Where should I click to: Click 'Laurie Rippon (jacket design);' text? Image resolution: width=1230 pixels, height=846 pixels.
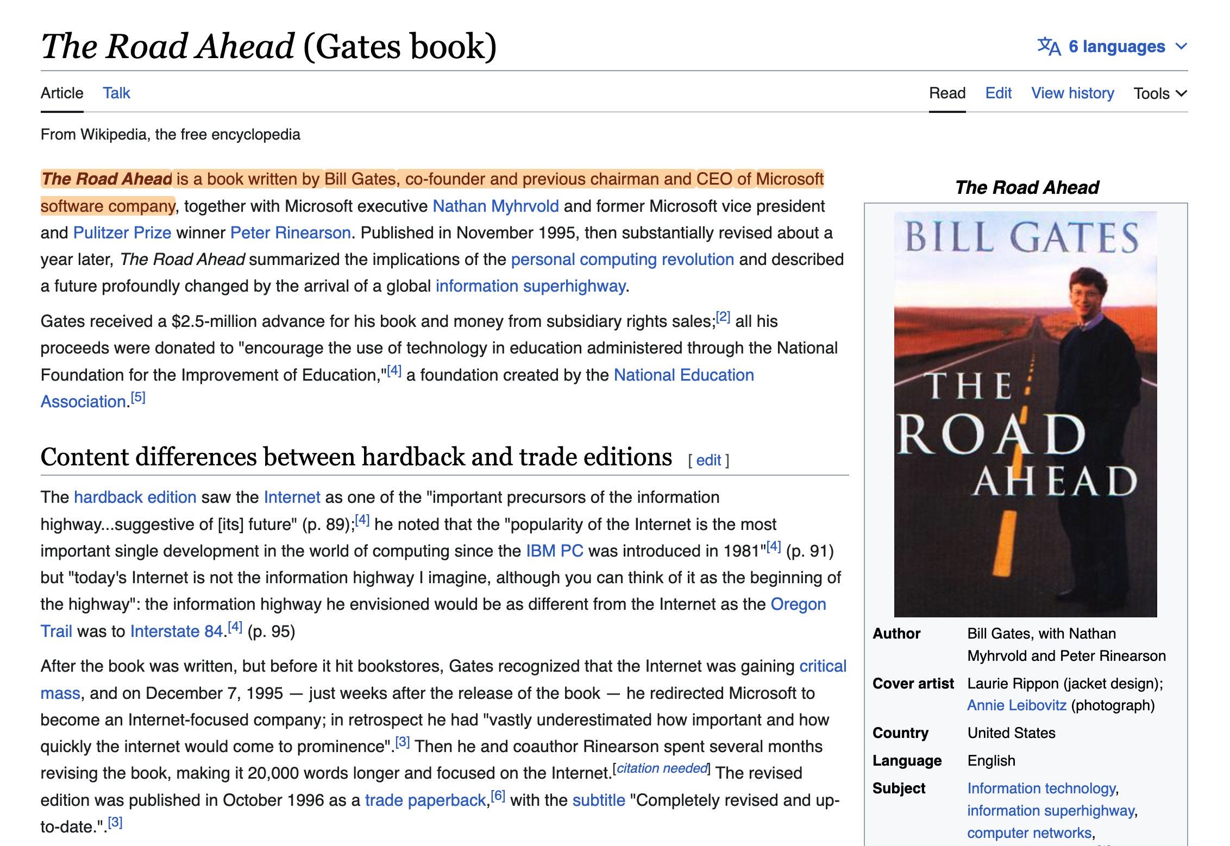pos(1065,684)
